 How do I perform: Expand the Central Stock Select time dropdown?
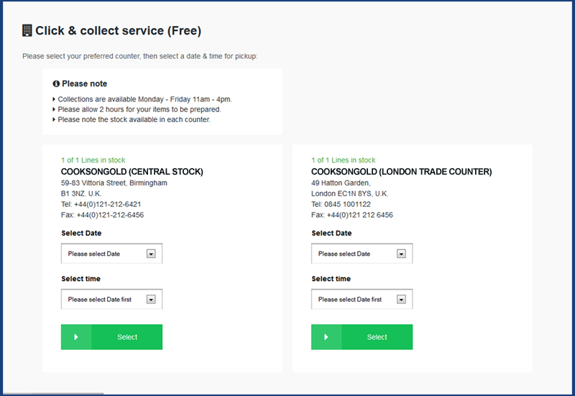[x=111, y=299]
